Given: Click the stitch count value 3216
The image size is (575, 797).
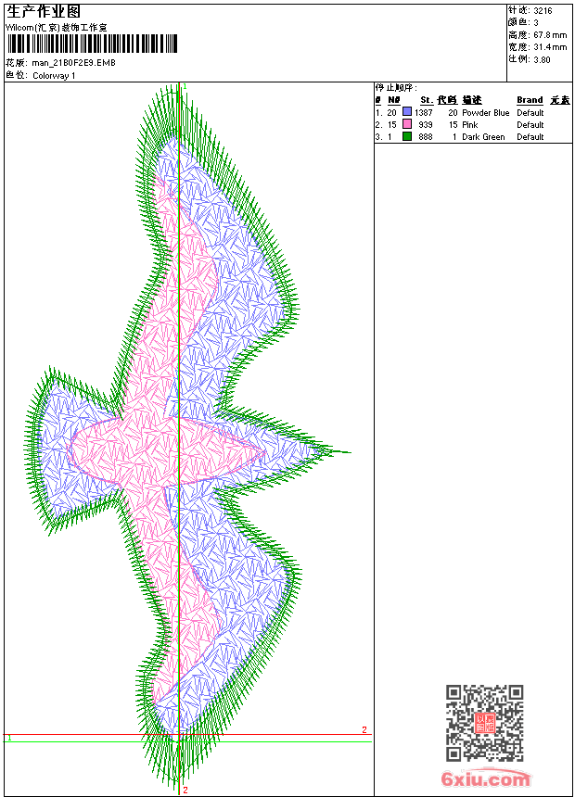Looking at the screenshot, I should (x=543, y=10).
